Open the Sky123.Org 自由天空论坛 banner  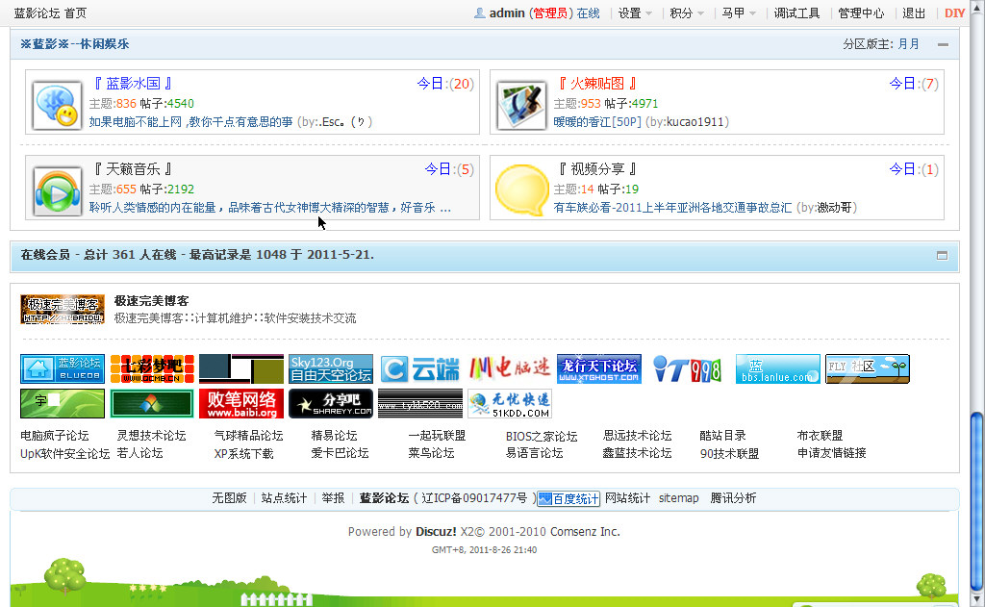[x=331, y=368]
